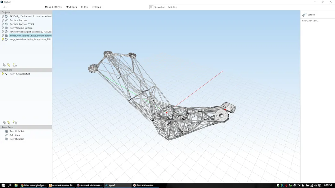
Task: Open the Utilities menu
Action: click(96, 7)
